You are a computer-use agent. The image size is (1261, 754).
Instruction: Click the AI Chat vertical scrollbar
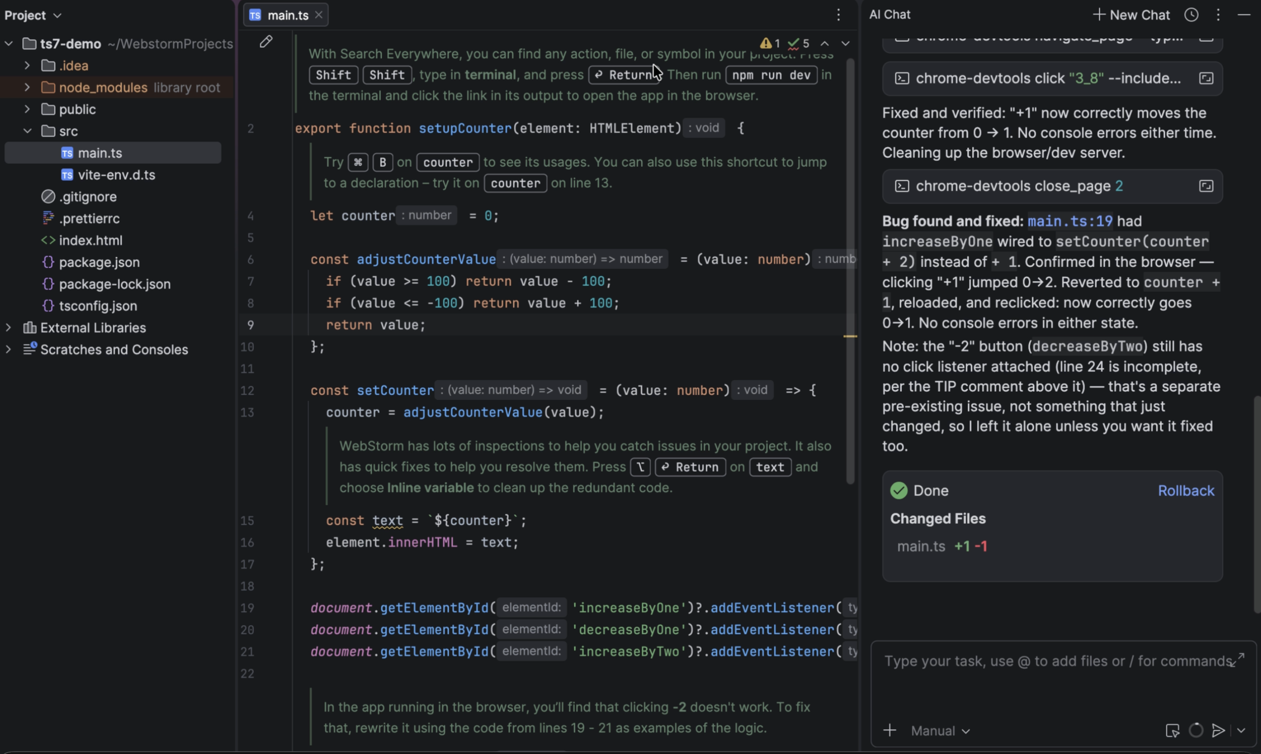1257,504
